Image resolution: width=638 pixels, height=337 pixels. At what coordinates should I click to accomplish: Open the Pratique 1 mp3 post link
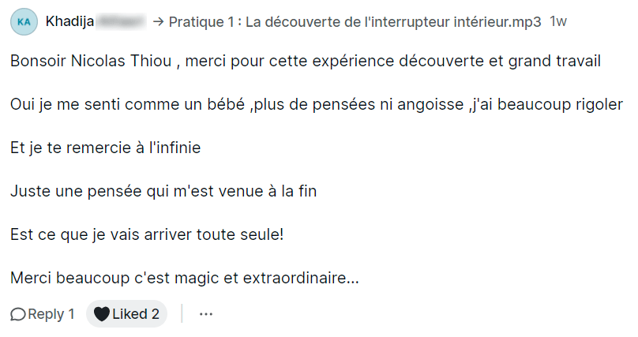355,21
